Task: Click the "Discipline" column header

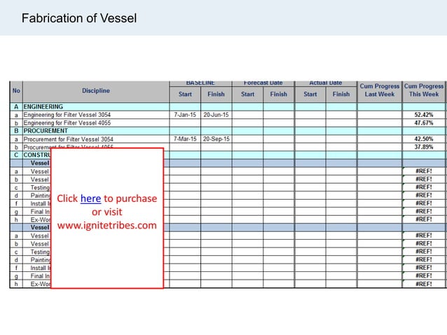Action: point(95,90)
